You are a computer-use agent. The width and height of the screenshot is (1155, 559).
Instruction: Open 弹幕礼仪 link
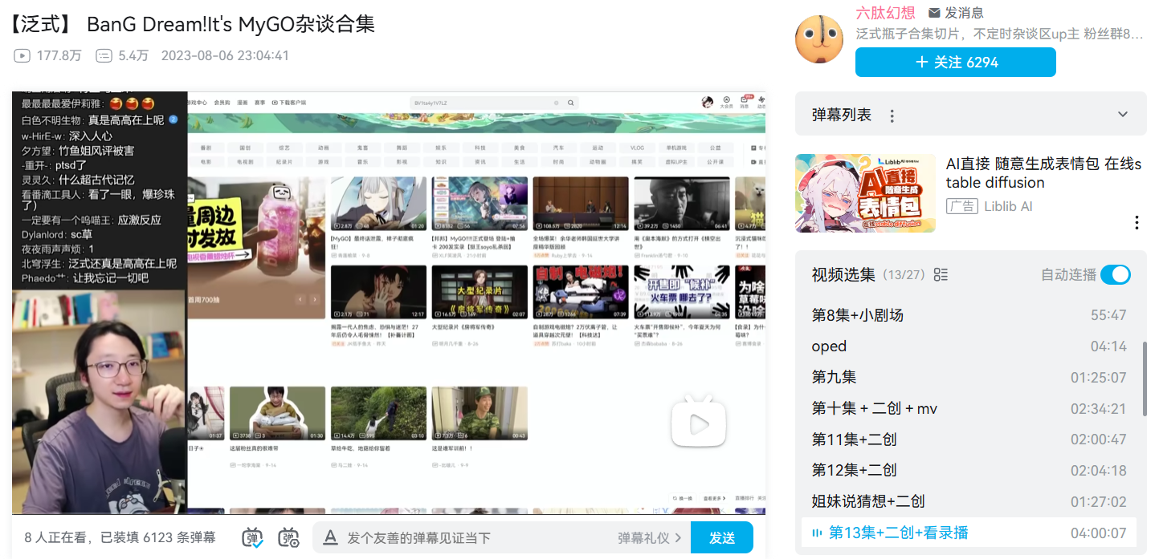pyautogui.click(x=650, y=538)
